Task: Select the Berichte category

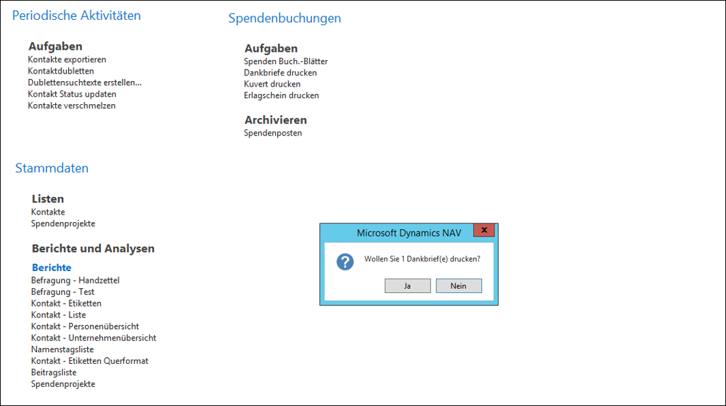Action: click(x=51, y=267)
